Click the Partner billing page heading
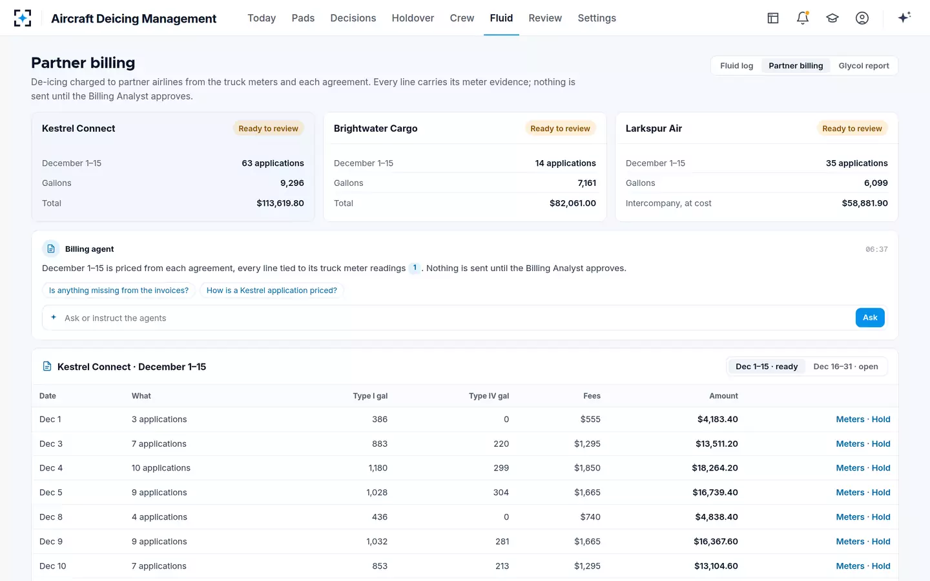Screen dimensions: 930x581 [83, 63]
